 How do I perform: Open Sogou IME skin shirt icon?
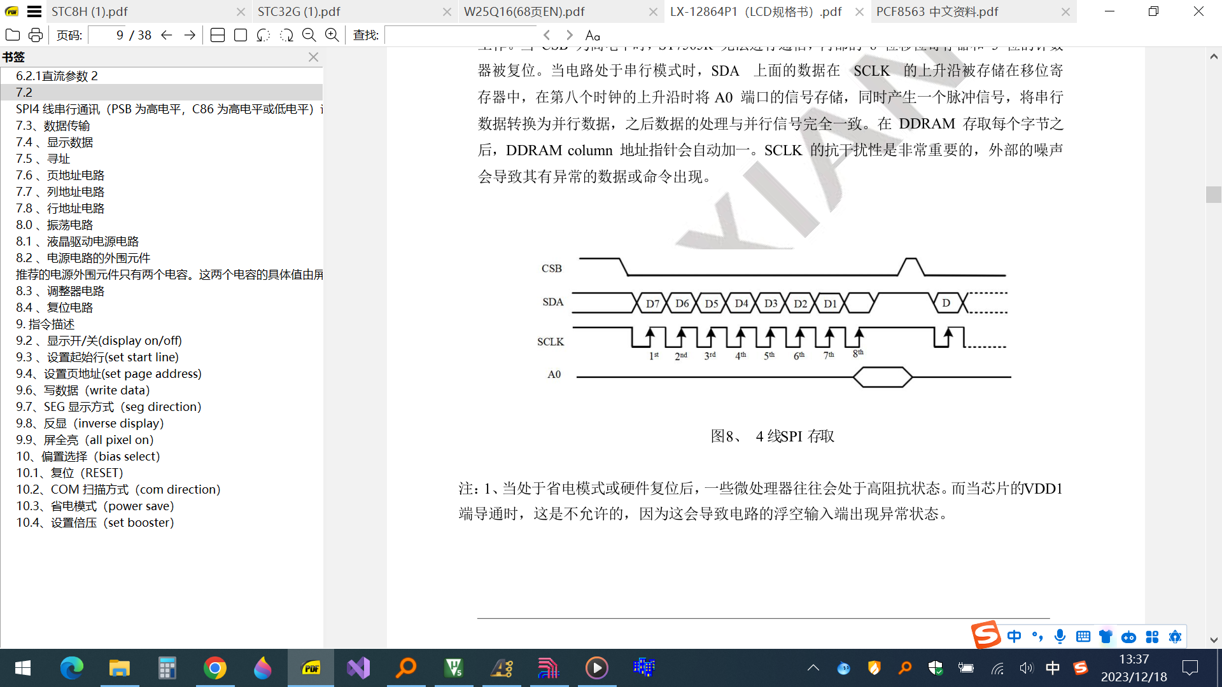pyautogui.click(x=1106, y=636)
